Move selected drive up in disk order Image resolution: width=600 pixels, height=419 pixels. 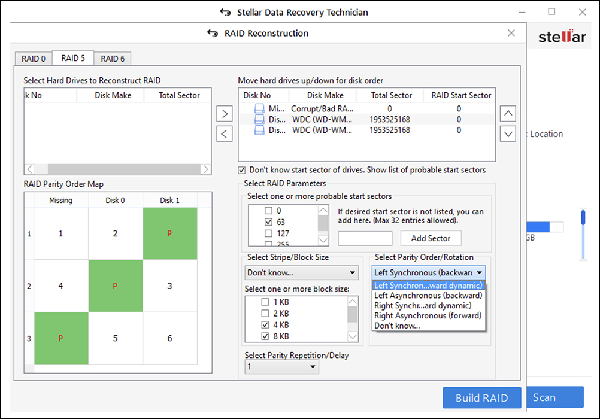[508, 113]
